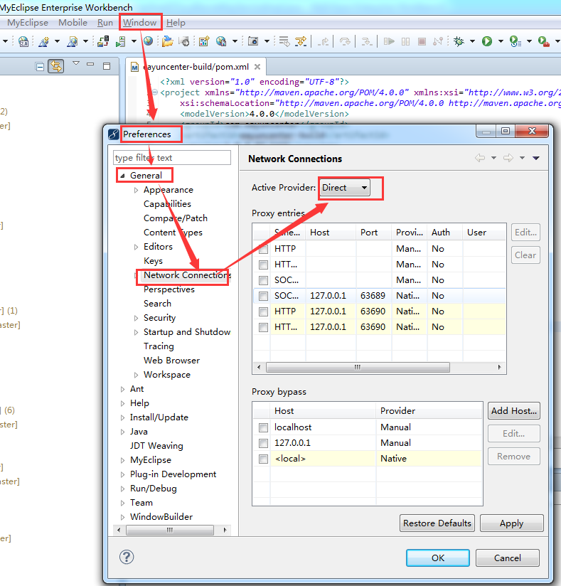Click the preferences tree horizontal scrollbar thumb
The height and width of the screenshot is (586, 561).
170,530
